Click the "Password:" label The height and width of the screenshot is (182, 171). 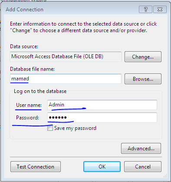pyautogui.click(x=27, y=118)
